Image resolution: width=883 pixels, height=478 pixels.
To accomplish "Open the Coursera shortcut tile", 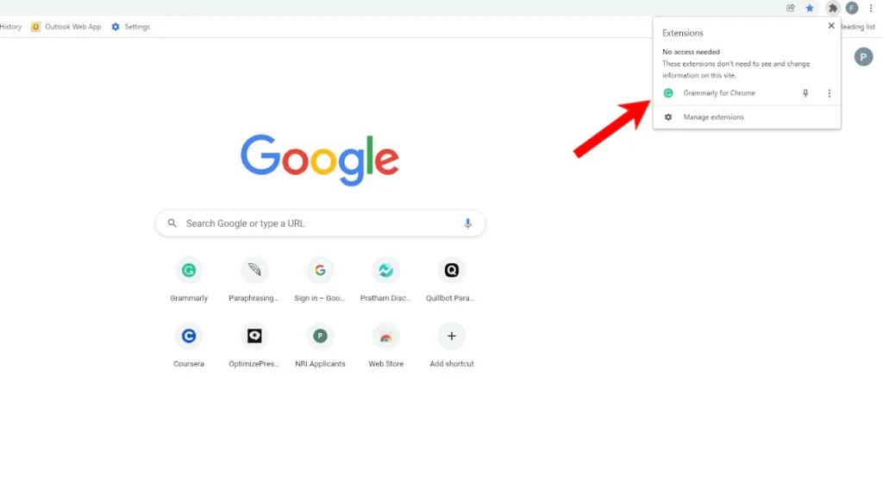I will coord(189,346).
